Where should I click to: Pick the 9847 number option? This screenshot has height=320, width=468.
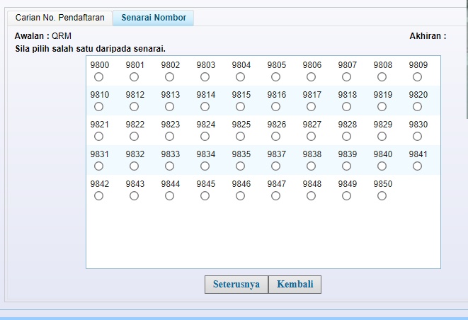click(275, 196)
